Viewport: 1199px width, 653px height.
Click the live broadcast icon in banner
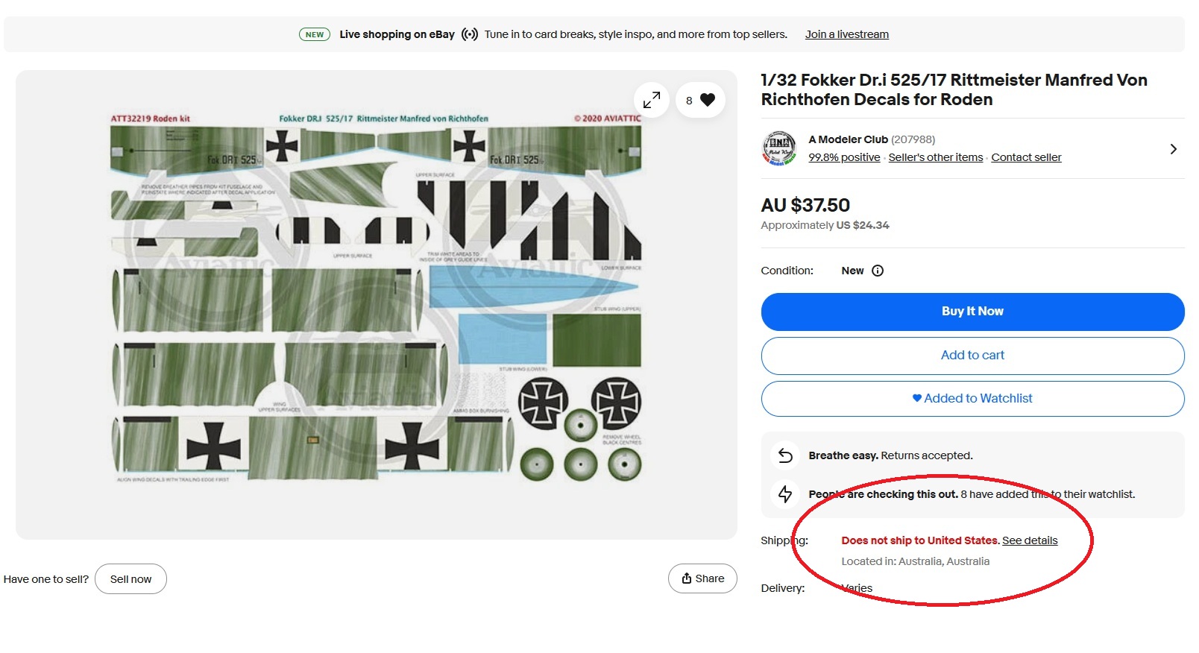pyautogui.click(x=469, y=34)
